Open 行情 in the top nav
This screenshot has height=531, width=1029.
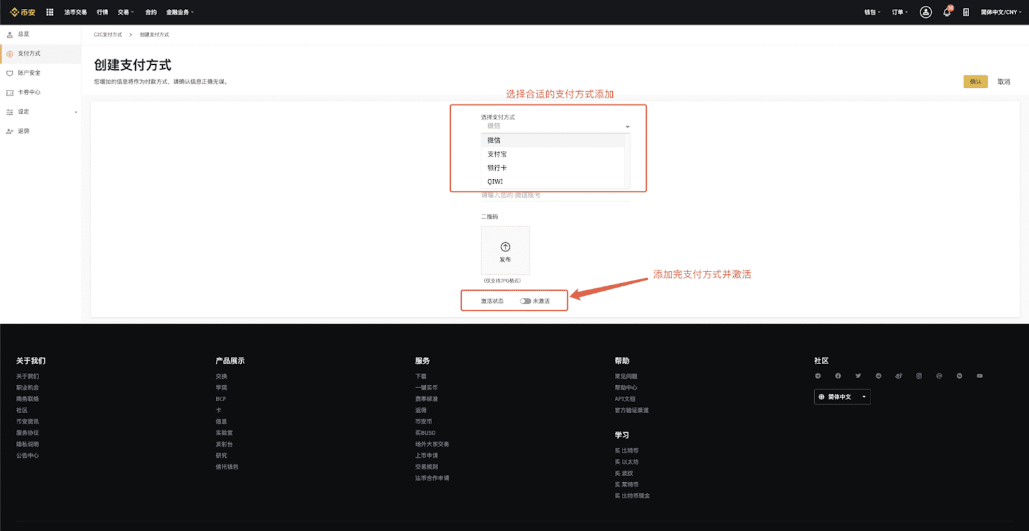[102, 12]
